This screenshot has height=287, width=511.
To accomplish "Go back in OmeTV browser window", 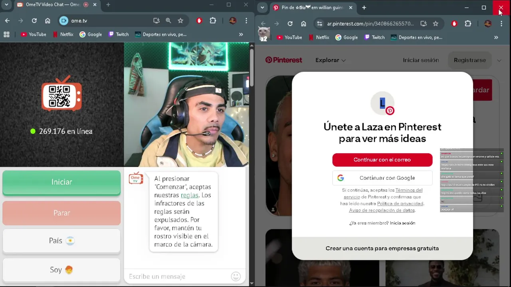I will [7, 21].
